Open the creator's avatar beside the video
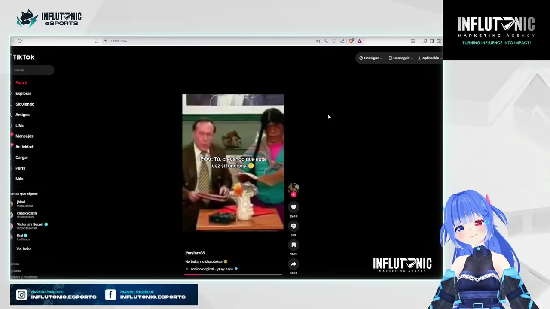The width and height of the screenshot is (550, 309). (x=293, y=188)
